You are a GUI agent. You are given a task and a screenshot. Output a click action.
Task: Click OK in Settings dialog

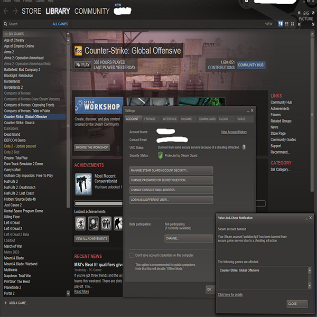(x=210, y=290)
